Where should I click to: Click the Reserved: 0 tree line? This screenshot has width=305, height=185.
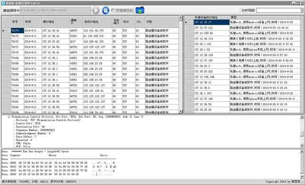coord(24,140)
